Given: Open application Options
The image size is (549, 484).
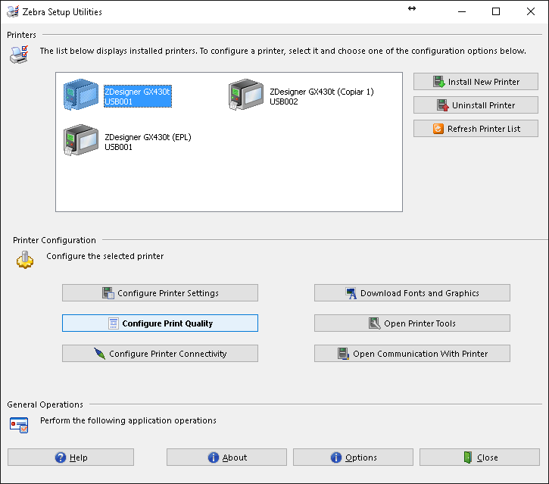Looking at the screenshot, I should click(353, 457).
